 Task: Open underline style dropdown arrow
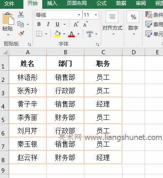64,24
